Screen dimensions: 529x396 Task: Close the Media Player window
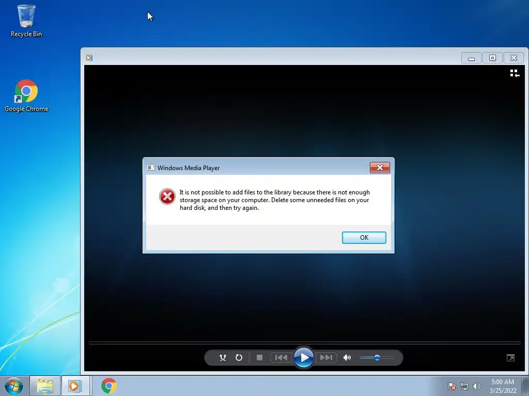[x=514, y=58]
